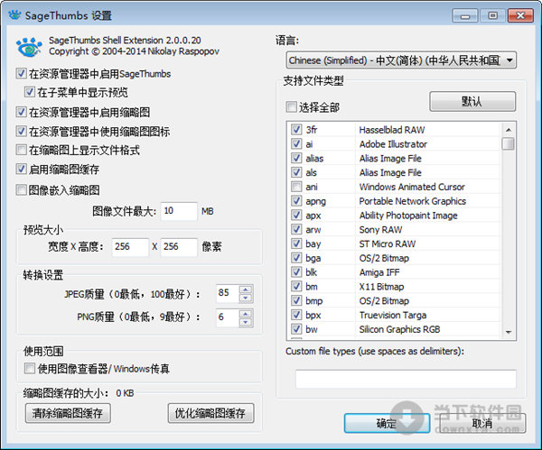Click file list scrollbar up arrow

click(508, 130)
